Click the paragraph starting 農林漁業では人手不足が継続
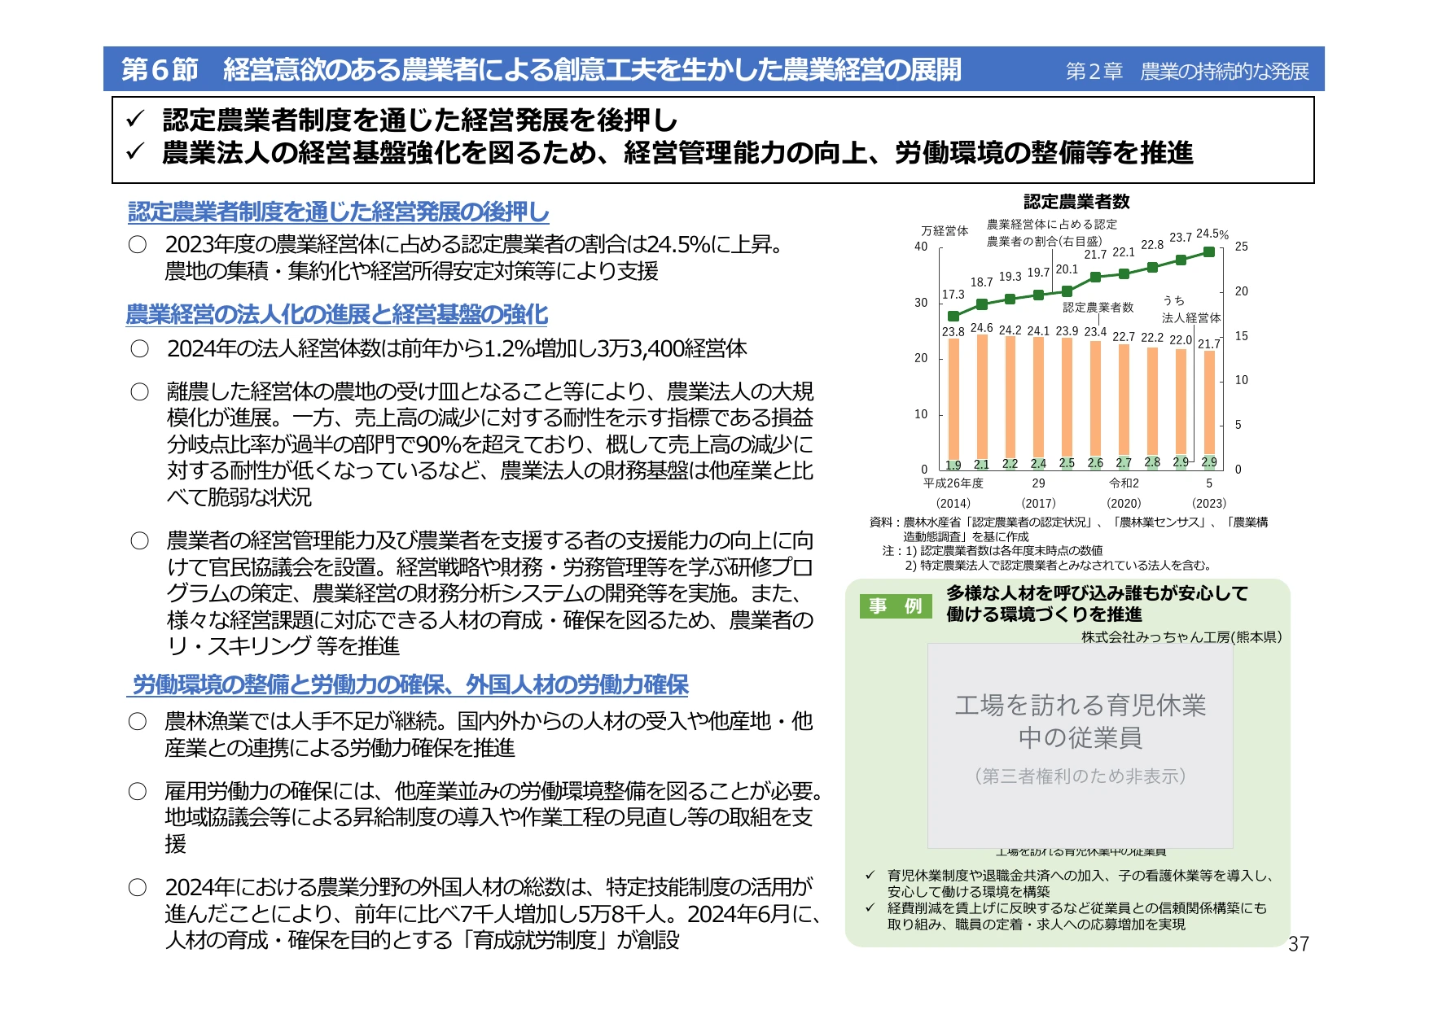 (x=489, y=734)
